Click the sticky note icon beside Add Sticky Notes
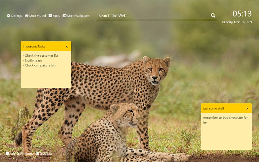 pos(8,154)
